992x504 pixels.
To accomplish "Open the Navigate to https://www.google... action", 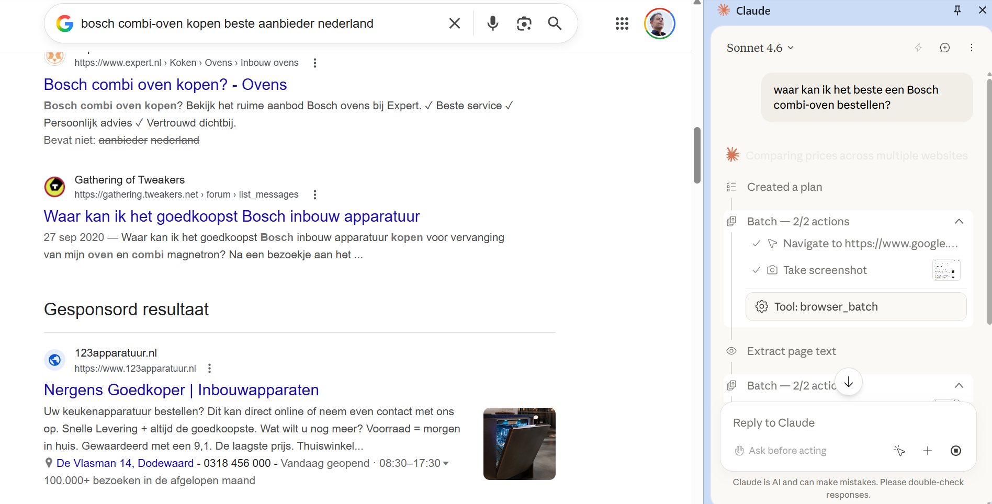I will coord(870,243).
